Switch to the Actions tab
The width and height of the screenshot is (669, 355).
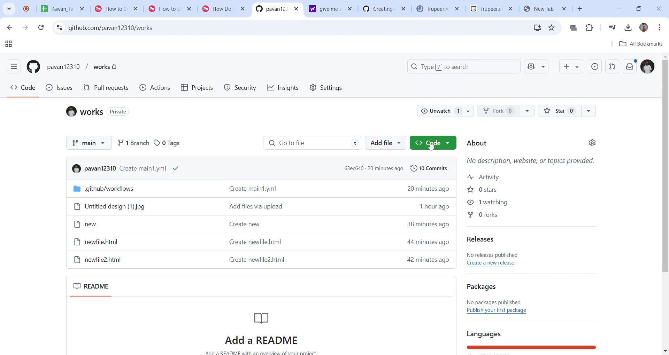pos(155,88)
